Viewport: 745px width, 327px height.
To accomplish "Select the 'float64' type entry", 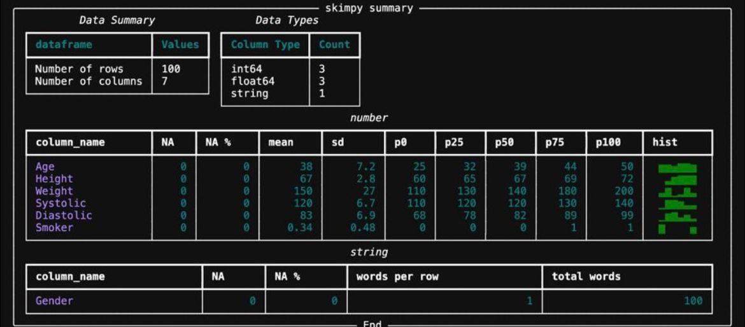I will (253, 81).
